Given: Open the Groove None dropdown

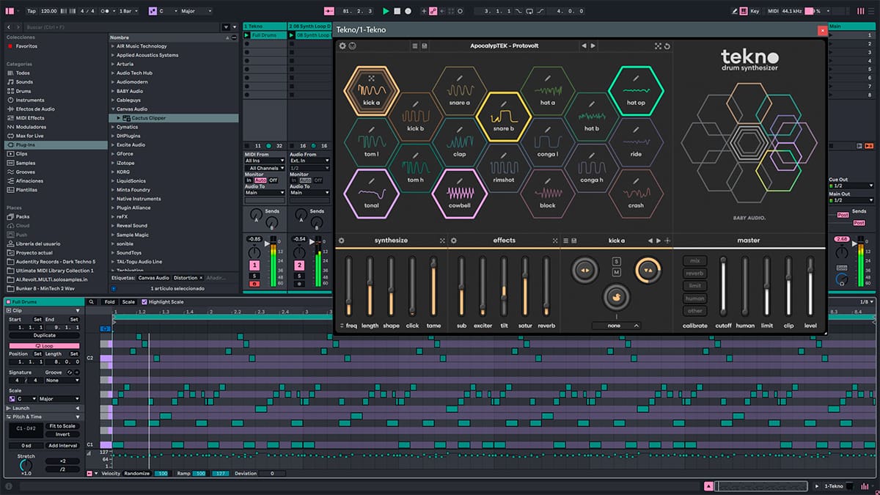Looking at the screenshot, I should pyautogui.click(x=62, y=381).
